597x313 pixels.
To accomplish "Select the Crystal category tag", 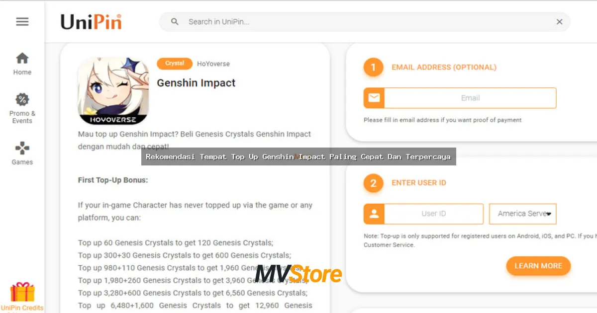I will (x=174, y=64).
